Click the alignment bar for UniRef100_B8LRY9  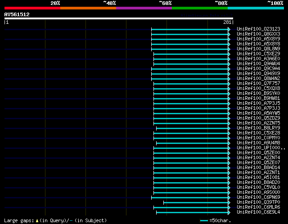192,128
